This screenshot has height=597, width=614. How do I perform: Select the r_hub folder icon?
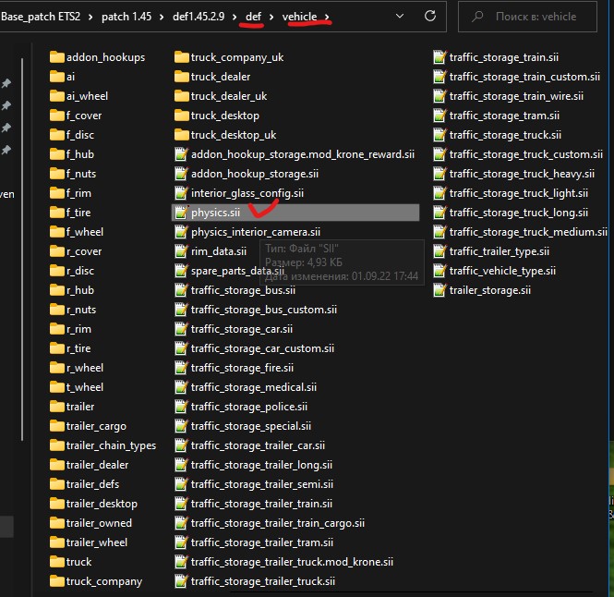[56, 290]
